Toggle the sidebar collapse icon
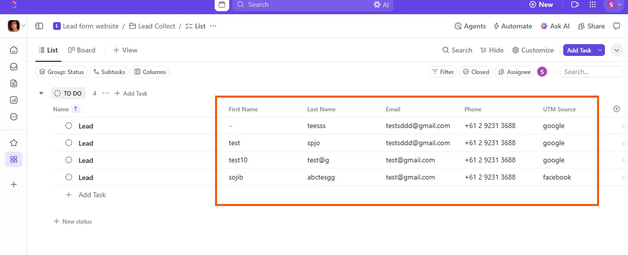 [x=39, y=26]
